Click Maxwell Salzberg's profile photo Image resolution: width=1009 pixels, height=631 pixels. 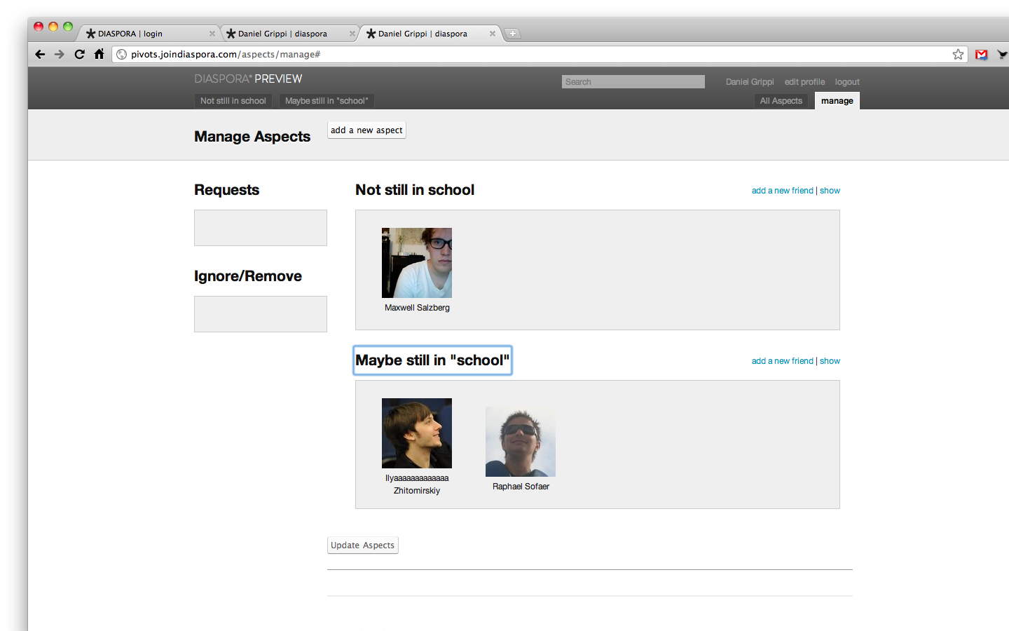click(x=417, y=263)
